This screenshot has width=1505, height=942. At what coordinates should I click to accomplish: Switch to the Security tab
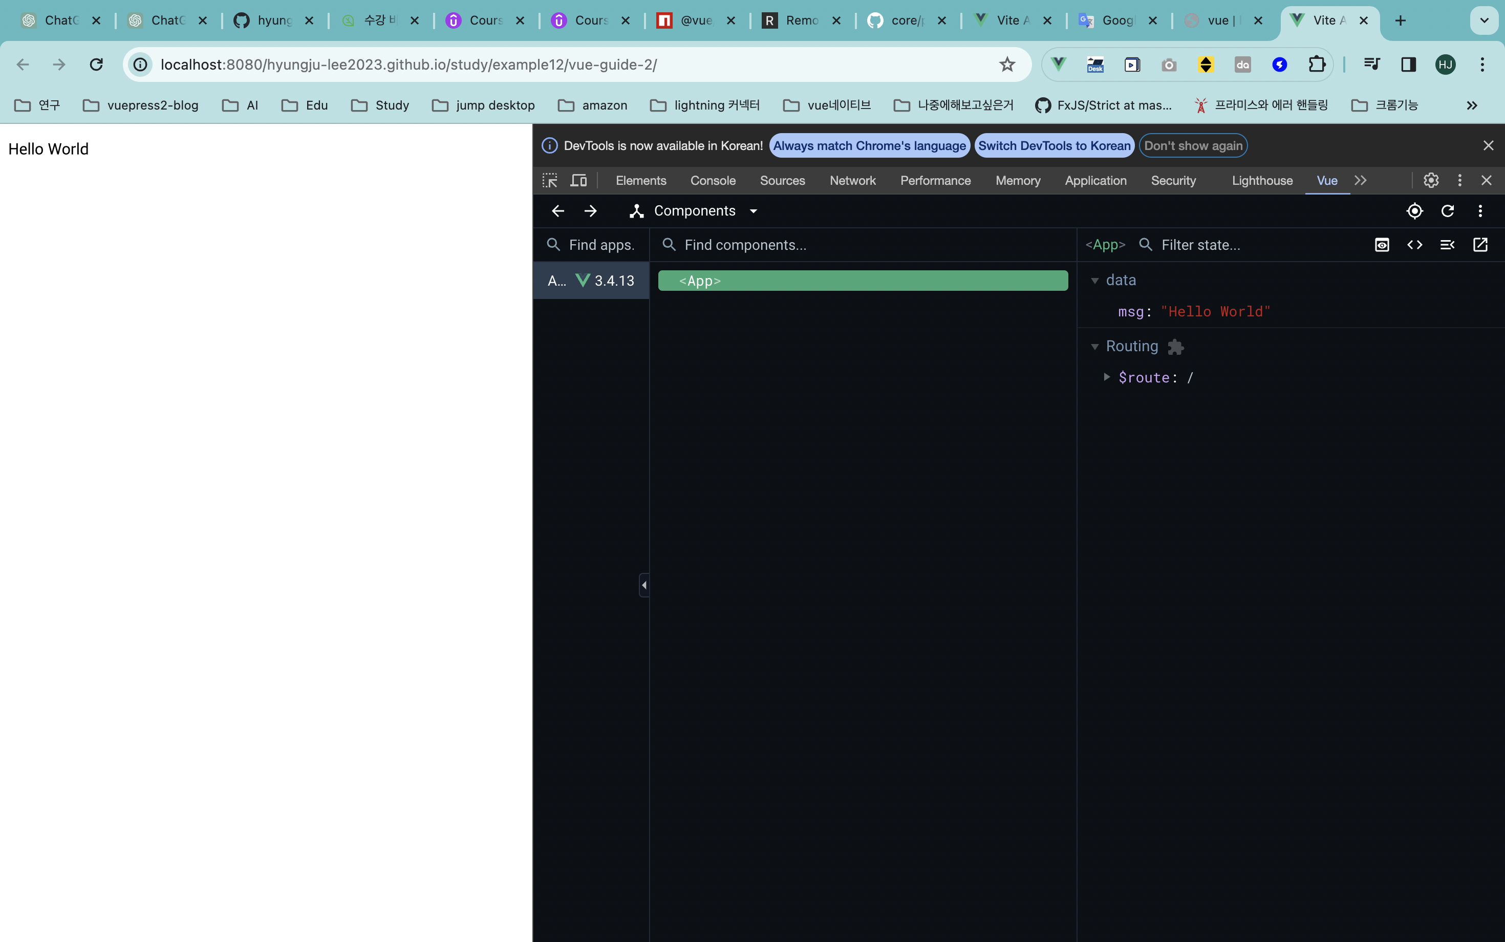click(1173, 181)
